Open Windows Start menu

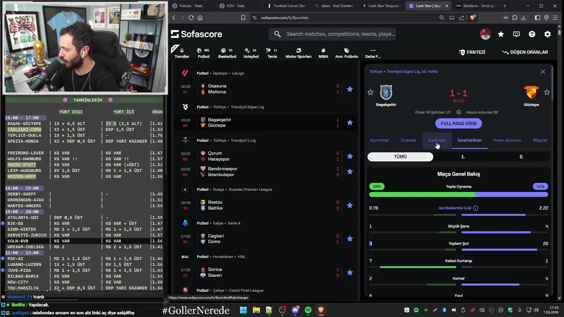tap(243, 310)
